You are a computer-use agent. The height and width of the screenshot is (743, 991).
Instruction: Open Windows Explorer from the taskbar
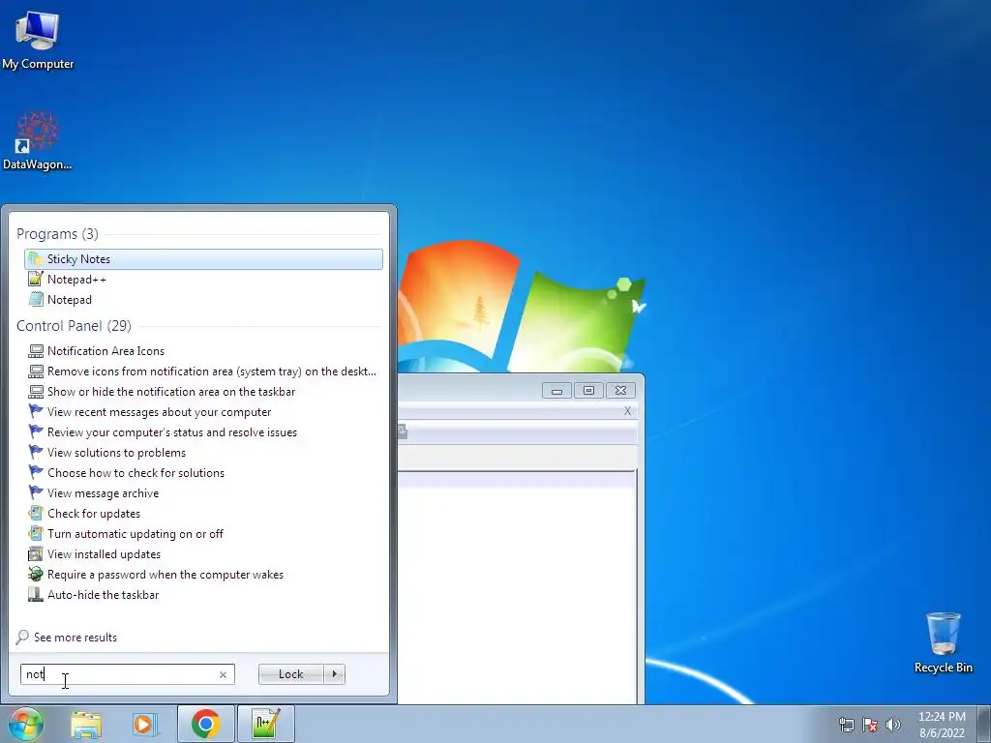click(86, 724)
